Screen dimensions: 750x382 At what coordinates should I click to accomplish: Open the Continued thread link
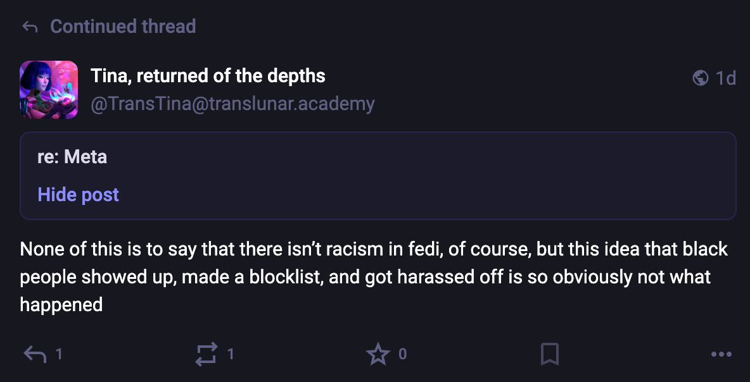(x=123, y=27)
